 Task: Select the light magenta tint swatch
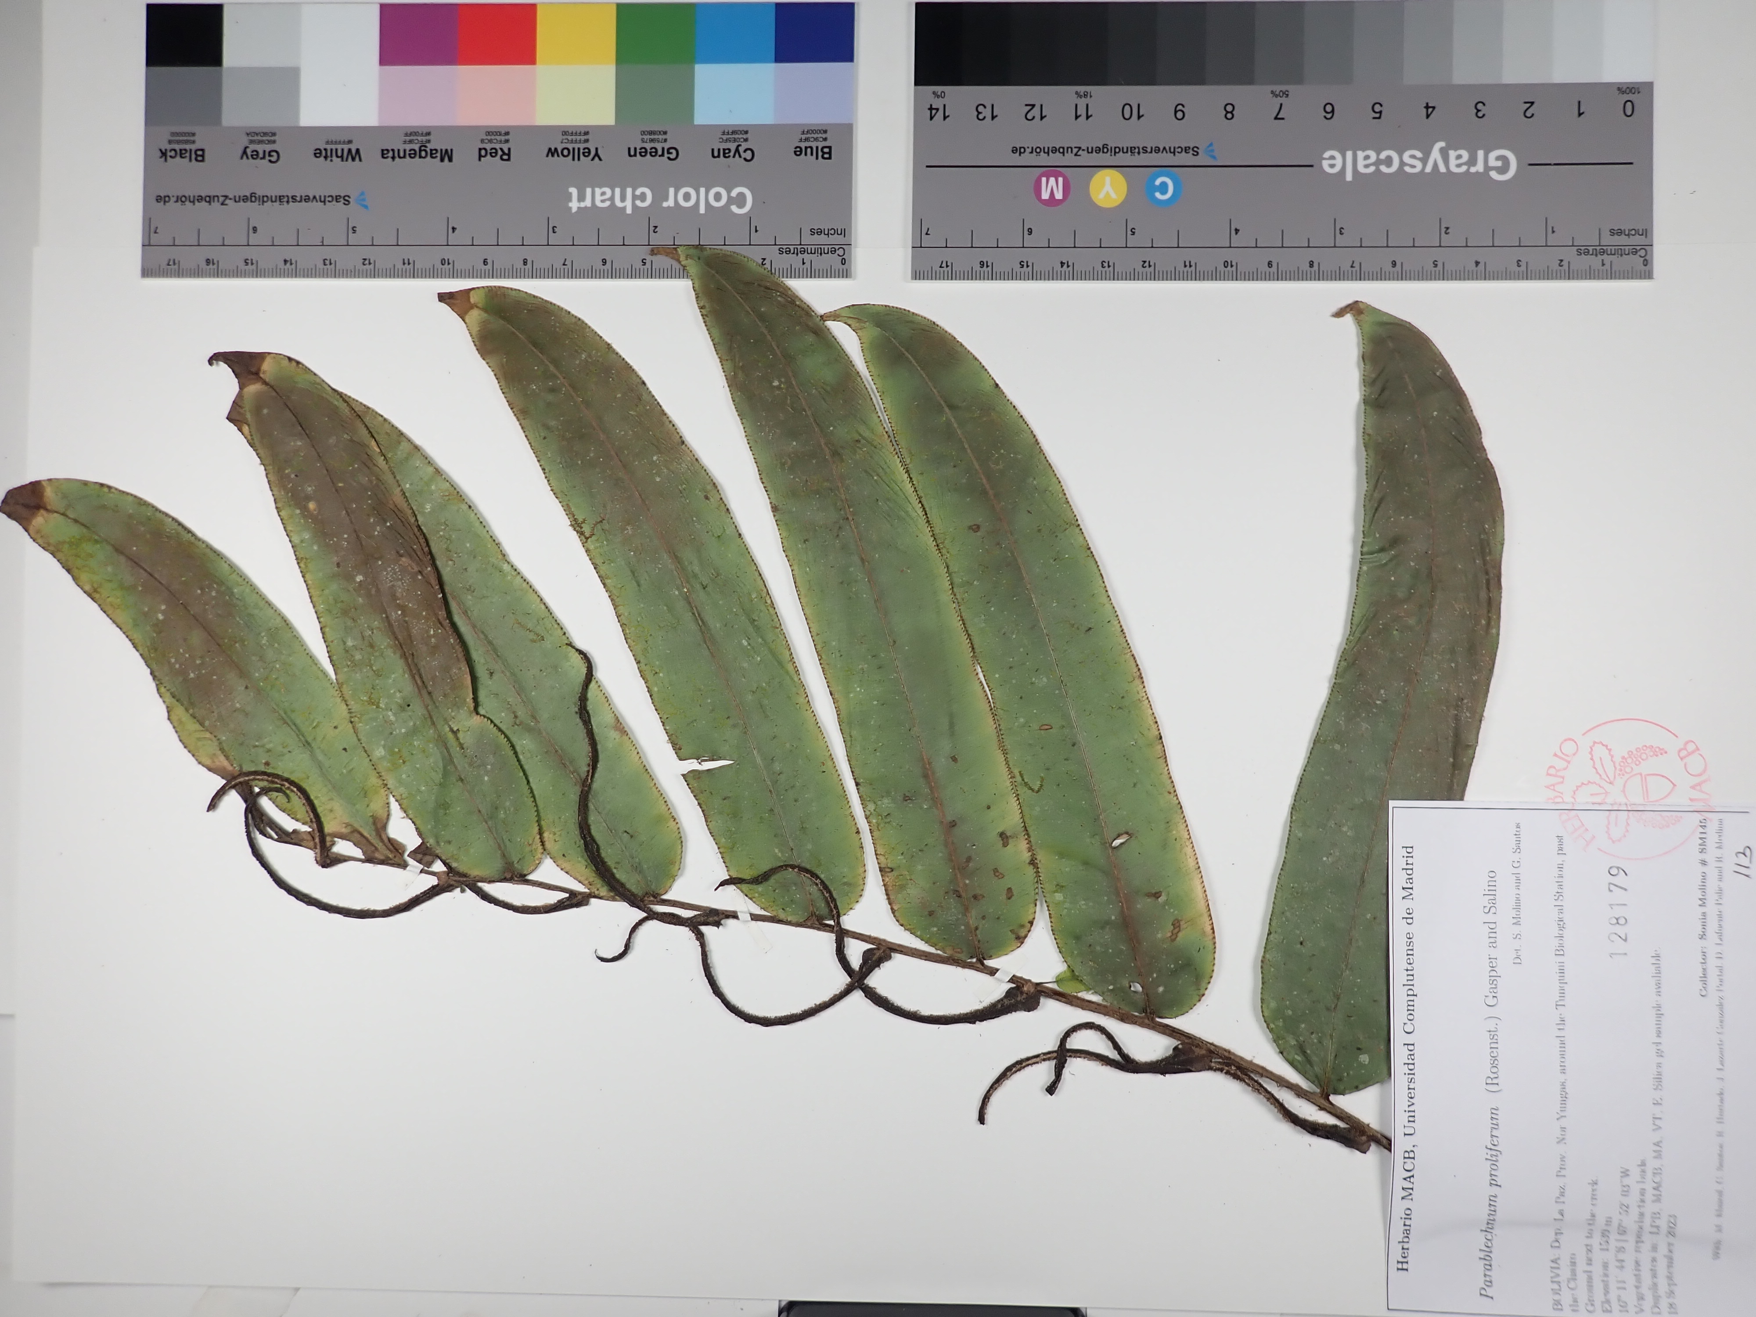[418, 94]
